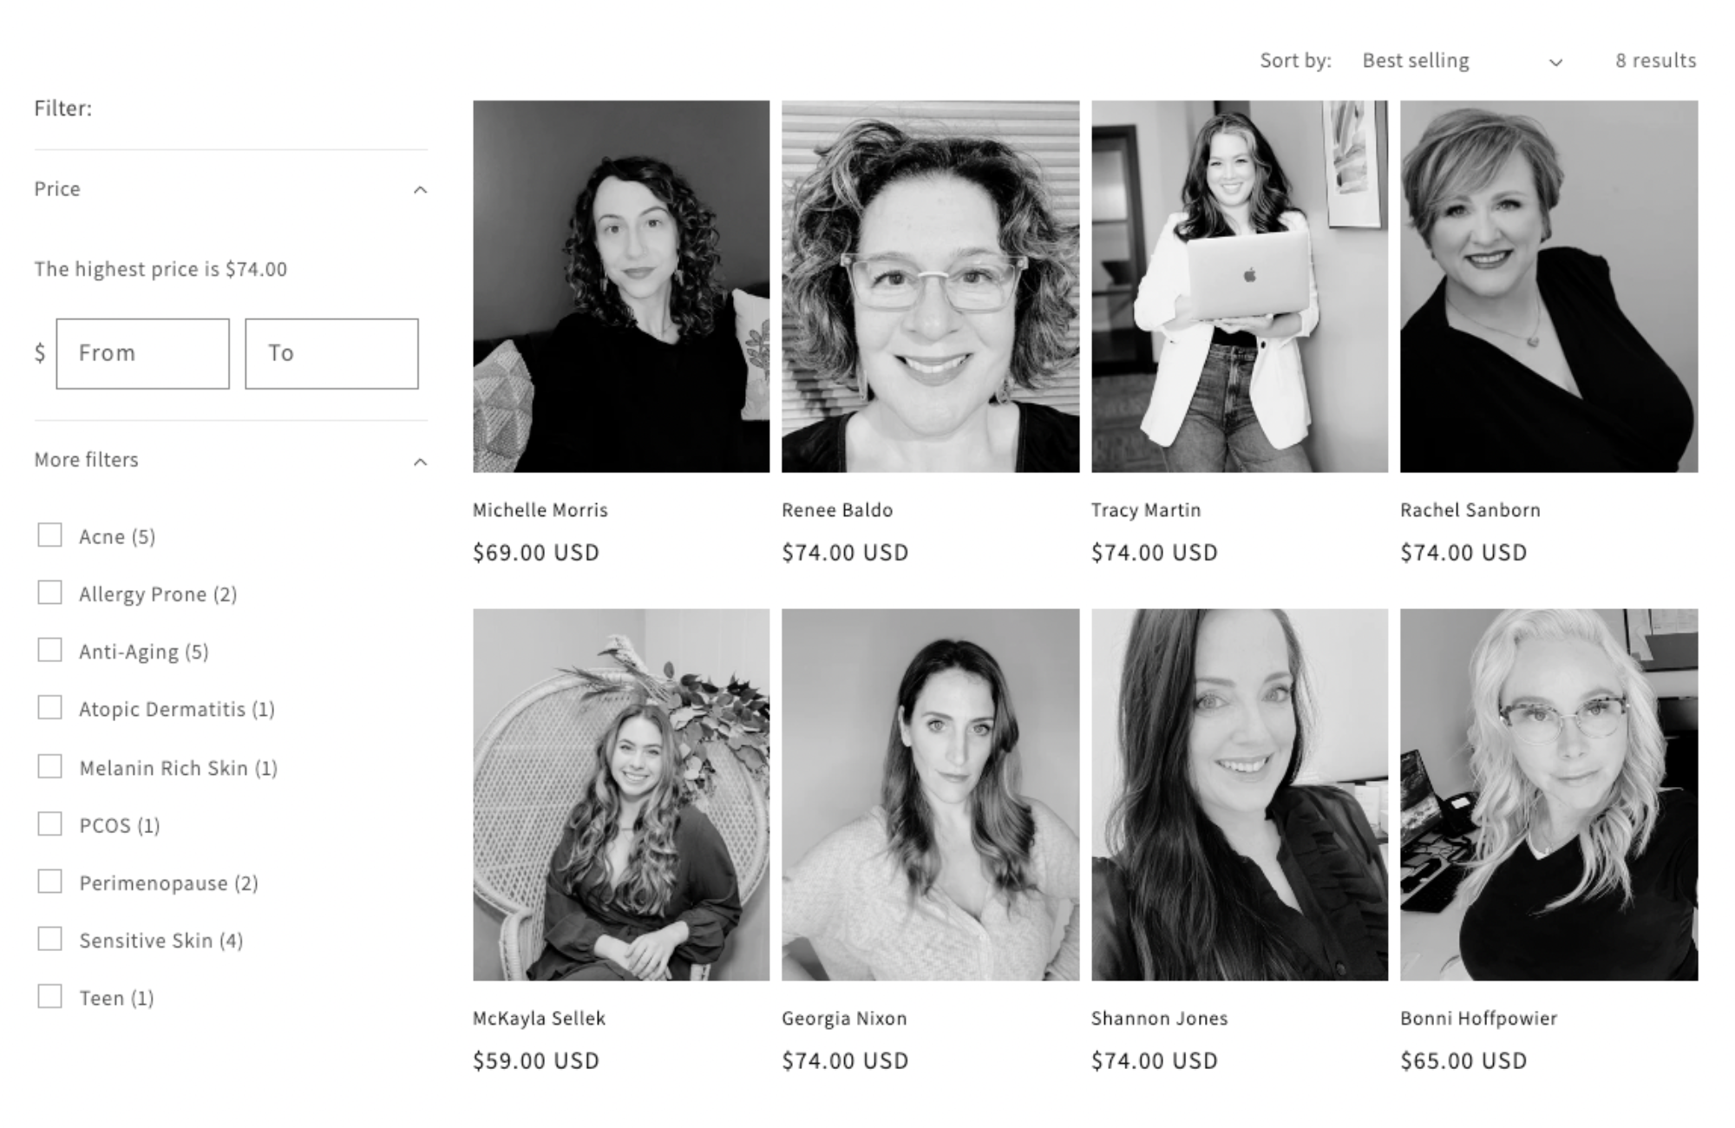Open the McKayla Sellek product link
1735x1128 pixels.
(x=539, y=1019)
